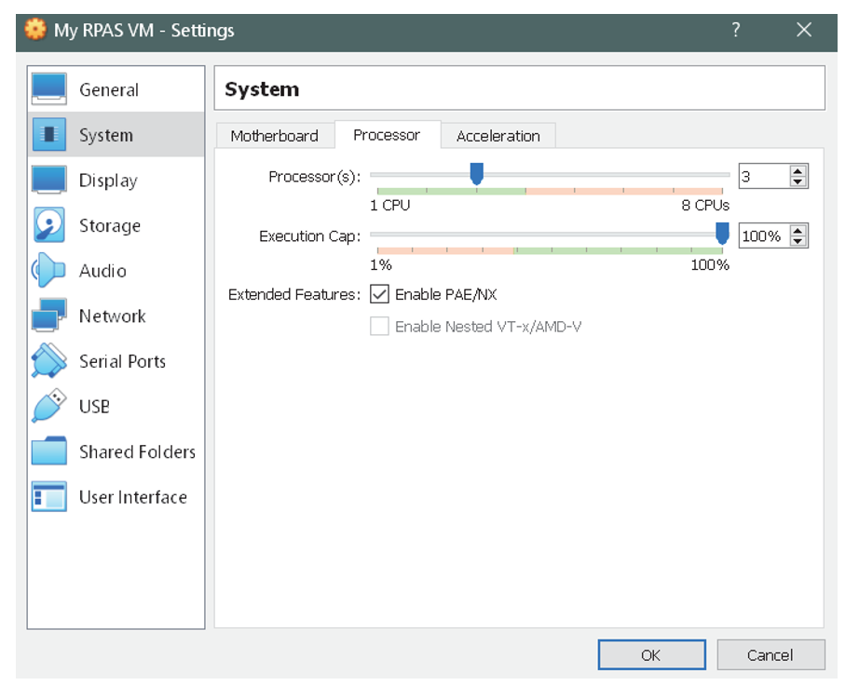Open the Network adapters icon
Image resolution: width=859 pixels, height=699 pixels.
48,316
